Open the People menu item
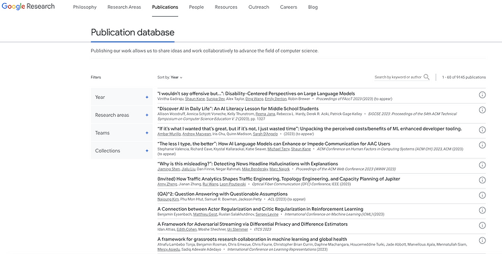Image resolution: width=502 pixels, height=254 pixels. point(196,7)
